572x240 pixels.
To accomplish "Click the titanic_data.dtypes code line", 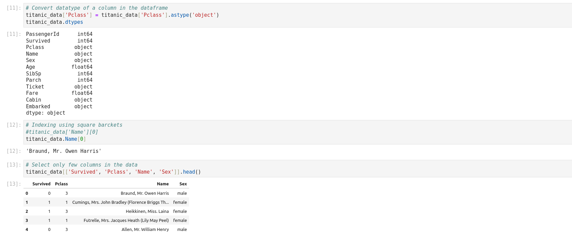I will pyautogui.click(x=54, y=22).
